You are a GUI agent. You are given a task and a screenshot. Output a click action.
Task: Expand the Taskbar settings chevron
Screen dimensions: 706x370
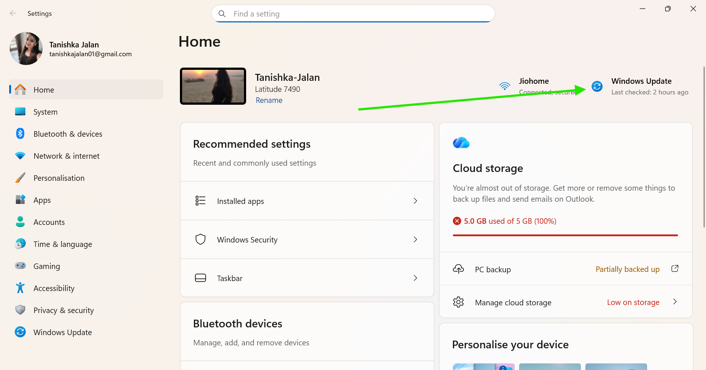415,278
